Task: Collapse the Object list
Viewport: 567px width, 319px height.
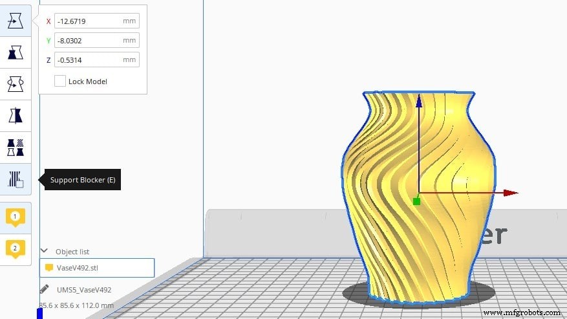Action: [x=44, y=250]
